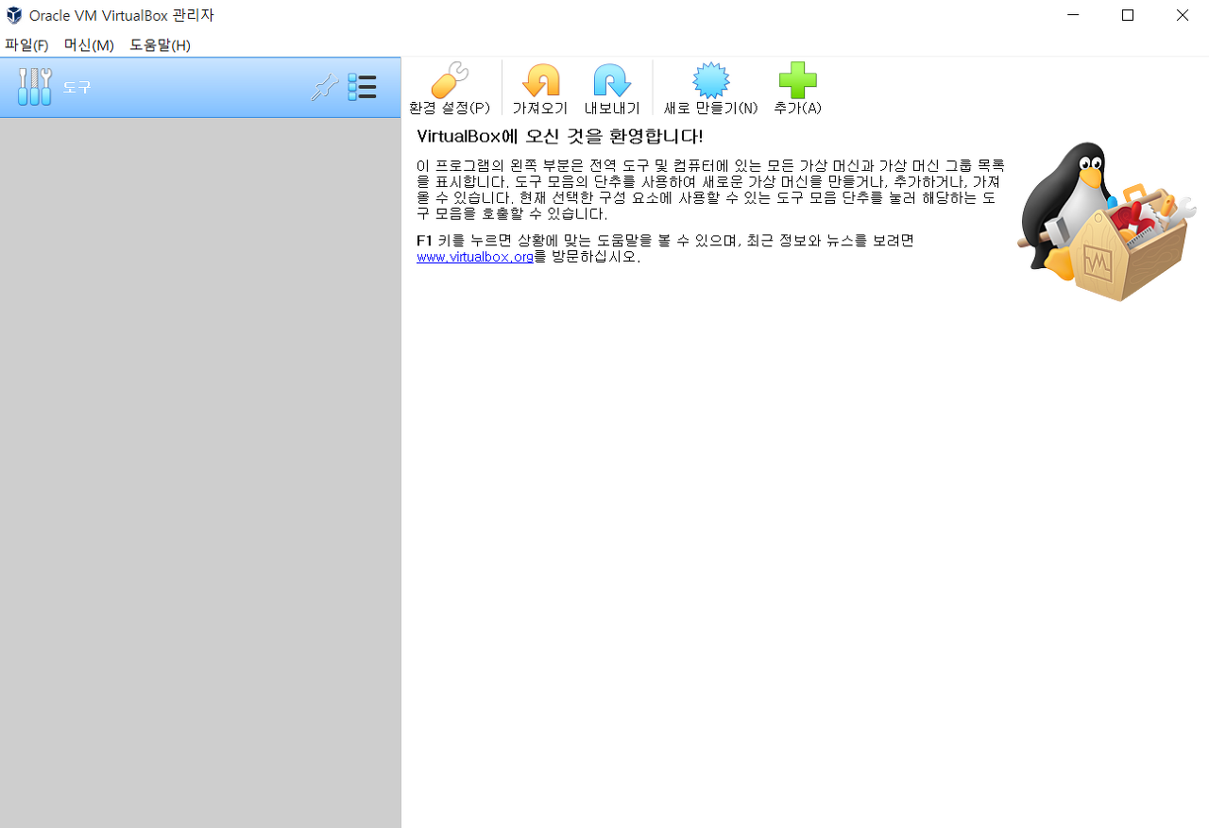Screen dimensions: 1209x828
Task: Minimize the VirtualBox manager window
Action: [x=1073, y=15]
